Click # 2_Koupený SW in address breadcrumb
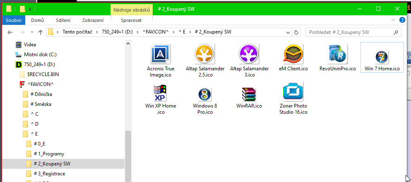 click(213, 32)
